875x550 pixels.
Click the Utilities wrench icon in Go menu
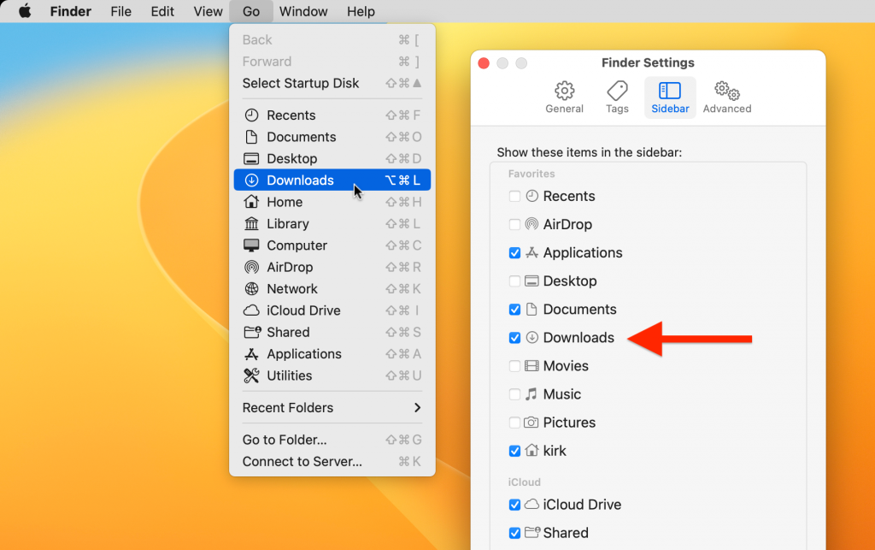pyautogui.click(x=252, y=376)
